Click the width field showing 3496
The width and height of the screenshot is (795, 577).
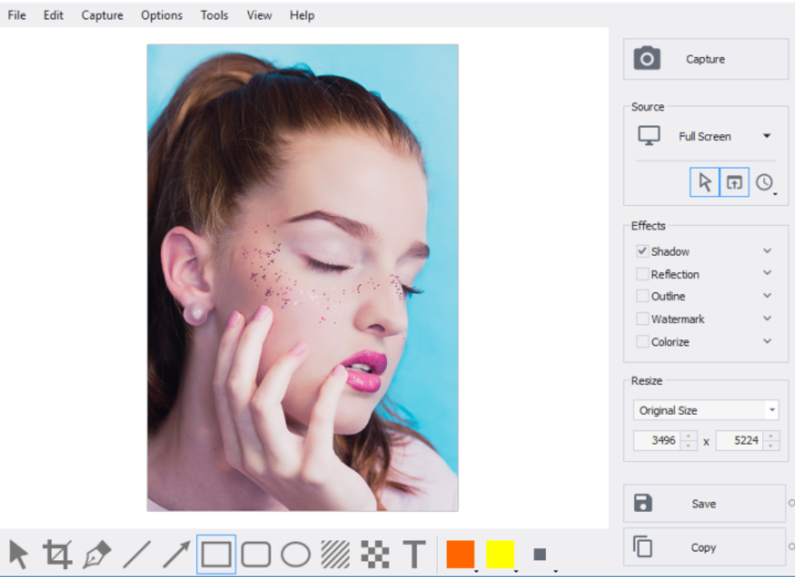[x=658, y=441]
